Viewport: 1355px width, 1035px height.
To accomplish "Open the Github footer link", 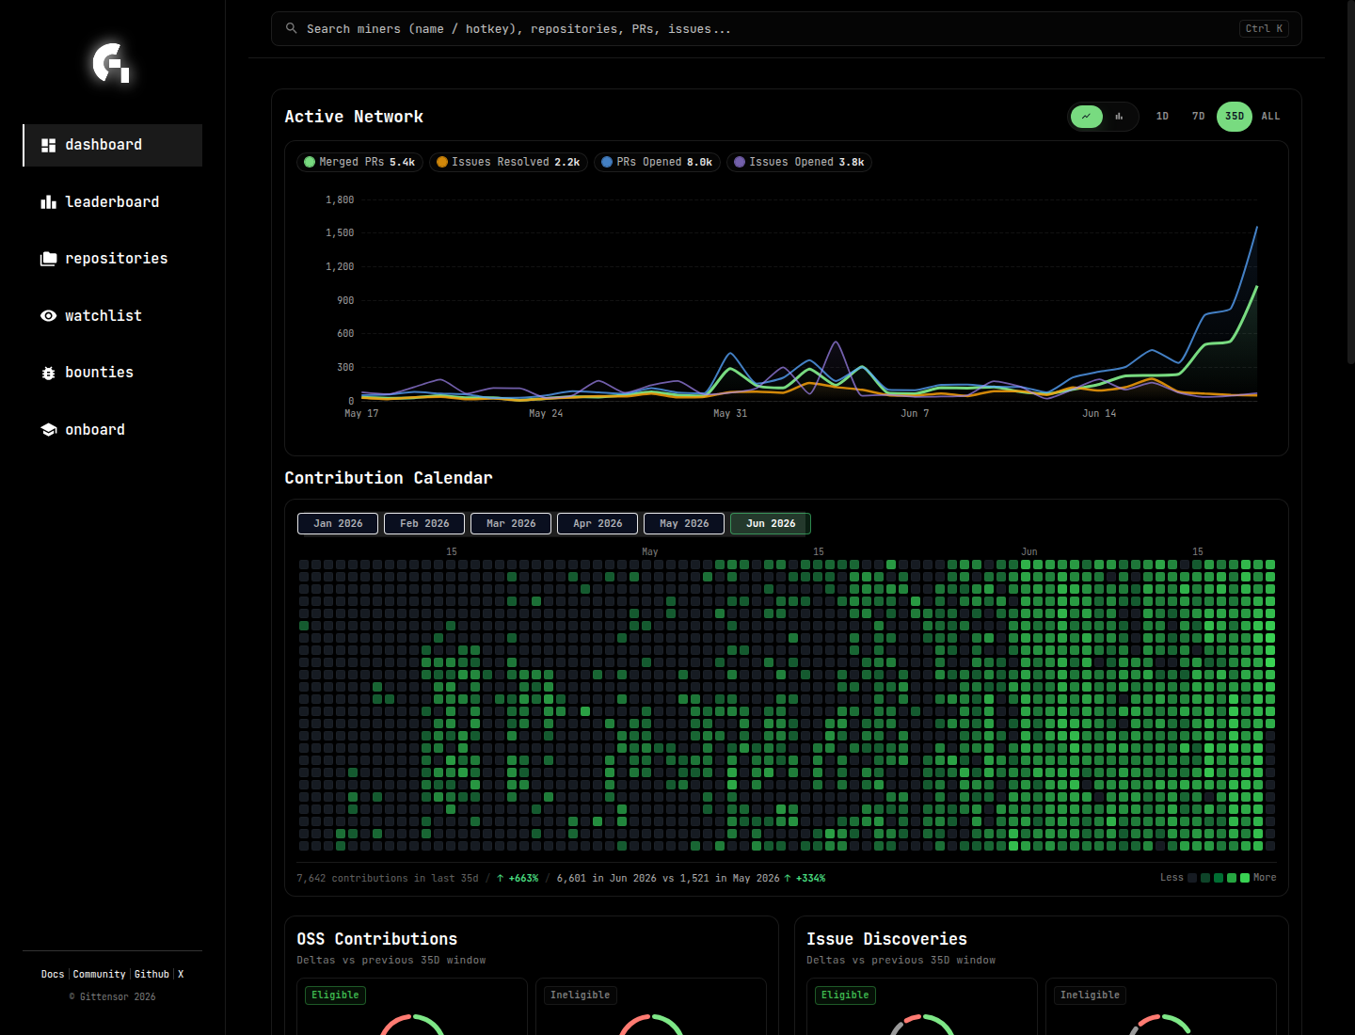I will 151,974.
